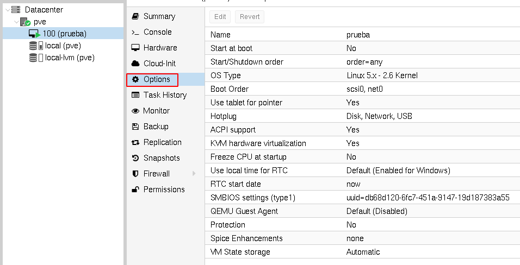This screenshot has width=520, height=265.
Task: Select the Start at boot row
Action: click(359, 48)
